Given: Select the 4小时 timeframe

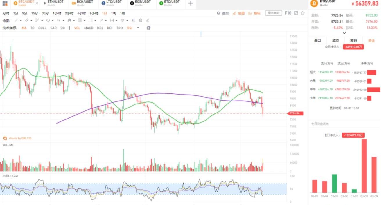Looking at the screenshot, I should (81, 13).
